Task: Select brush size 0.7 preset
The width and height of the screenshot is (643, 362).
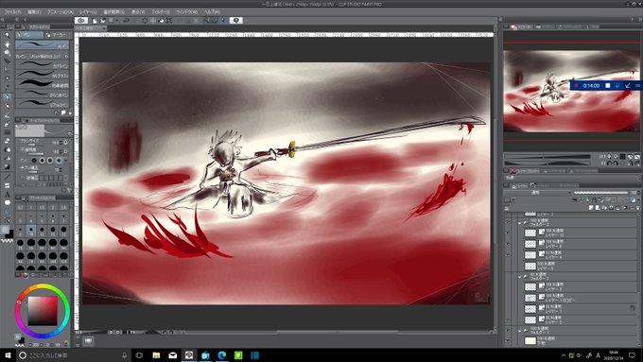Action: coord(21,207)
